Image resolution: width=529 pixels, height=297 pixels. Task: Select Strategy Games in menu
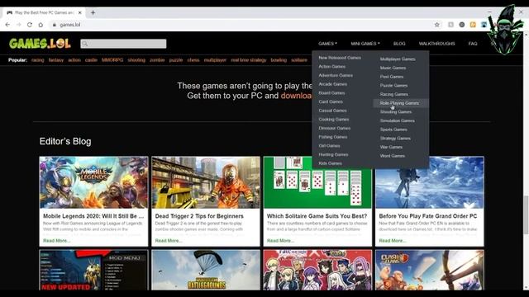395,138
